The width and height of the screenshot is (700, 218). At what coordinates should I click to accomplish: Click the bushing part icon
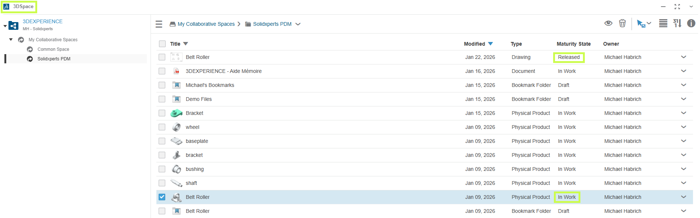(x=177, y=169)
